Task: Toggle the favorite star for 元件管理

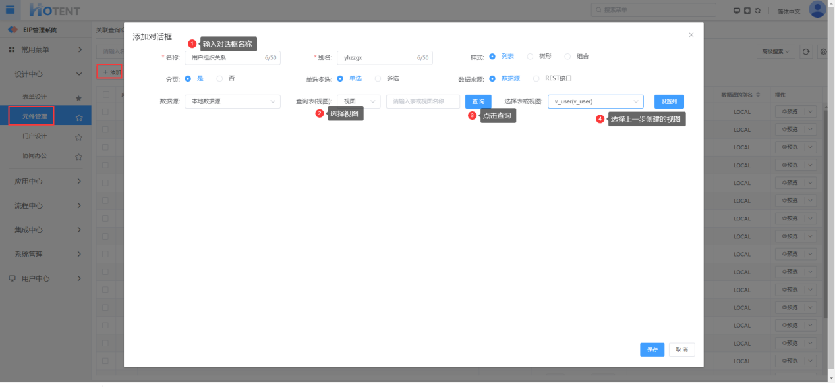Action: [x=79, y=118]
